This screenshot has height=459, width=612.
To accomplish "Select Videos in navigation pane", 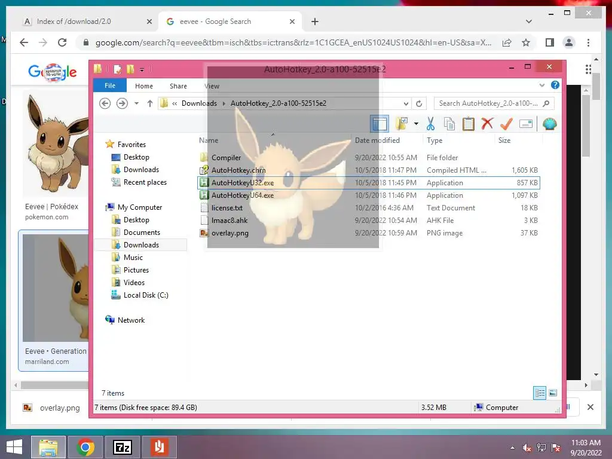I will [x=134, y=283].
